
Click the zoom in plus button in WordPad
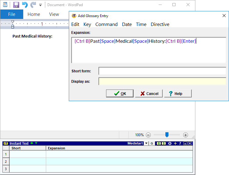[186, 135]
